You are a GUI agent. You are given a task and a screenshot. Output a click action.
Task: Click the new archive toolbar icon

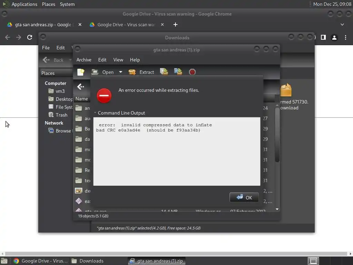81,72
